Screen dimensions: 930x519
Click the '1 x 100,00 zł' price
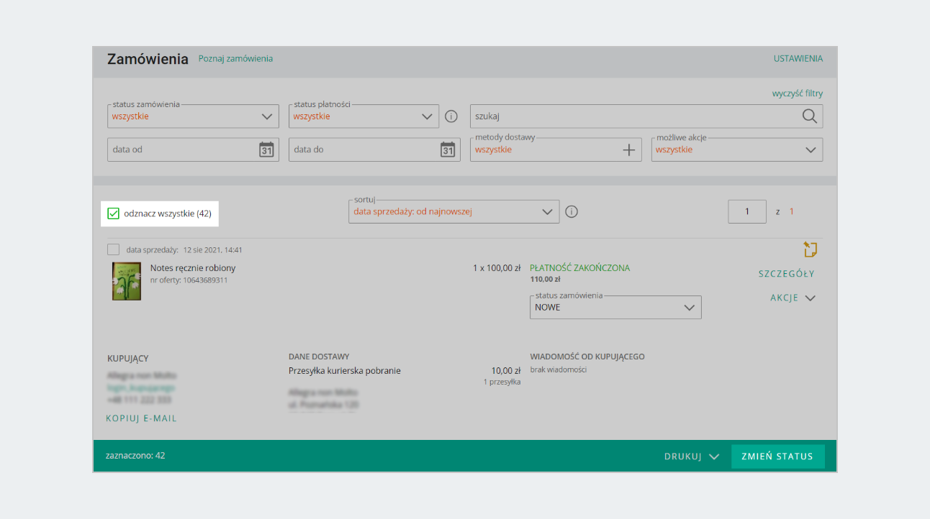pyautogui.click(x=497, y=268)
